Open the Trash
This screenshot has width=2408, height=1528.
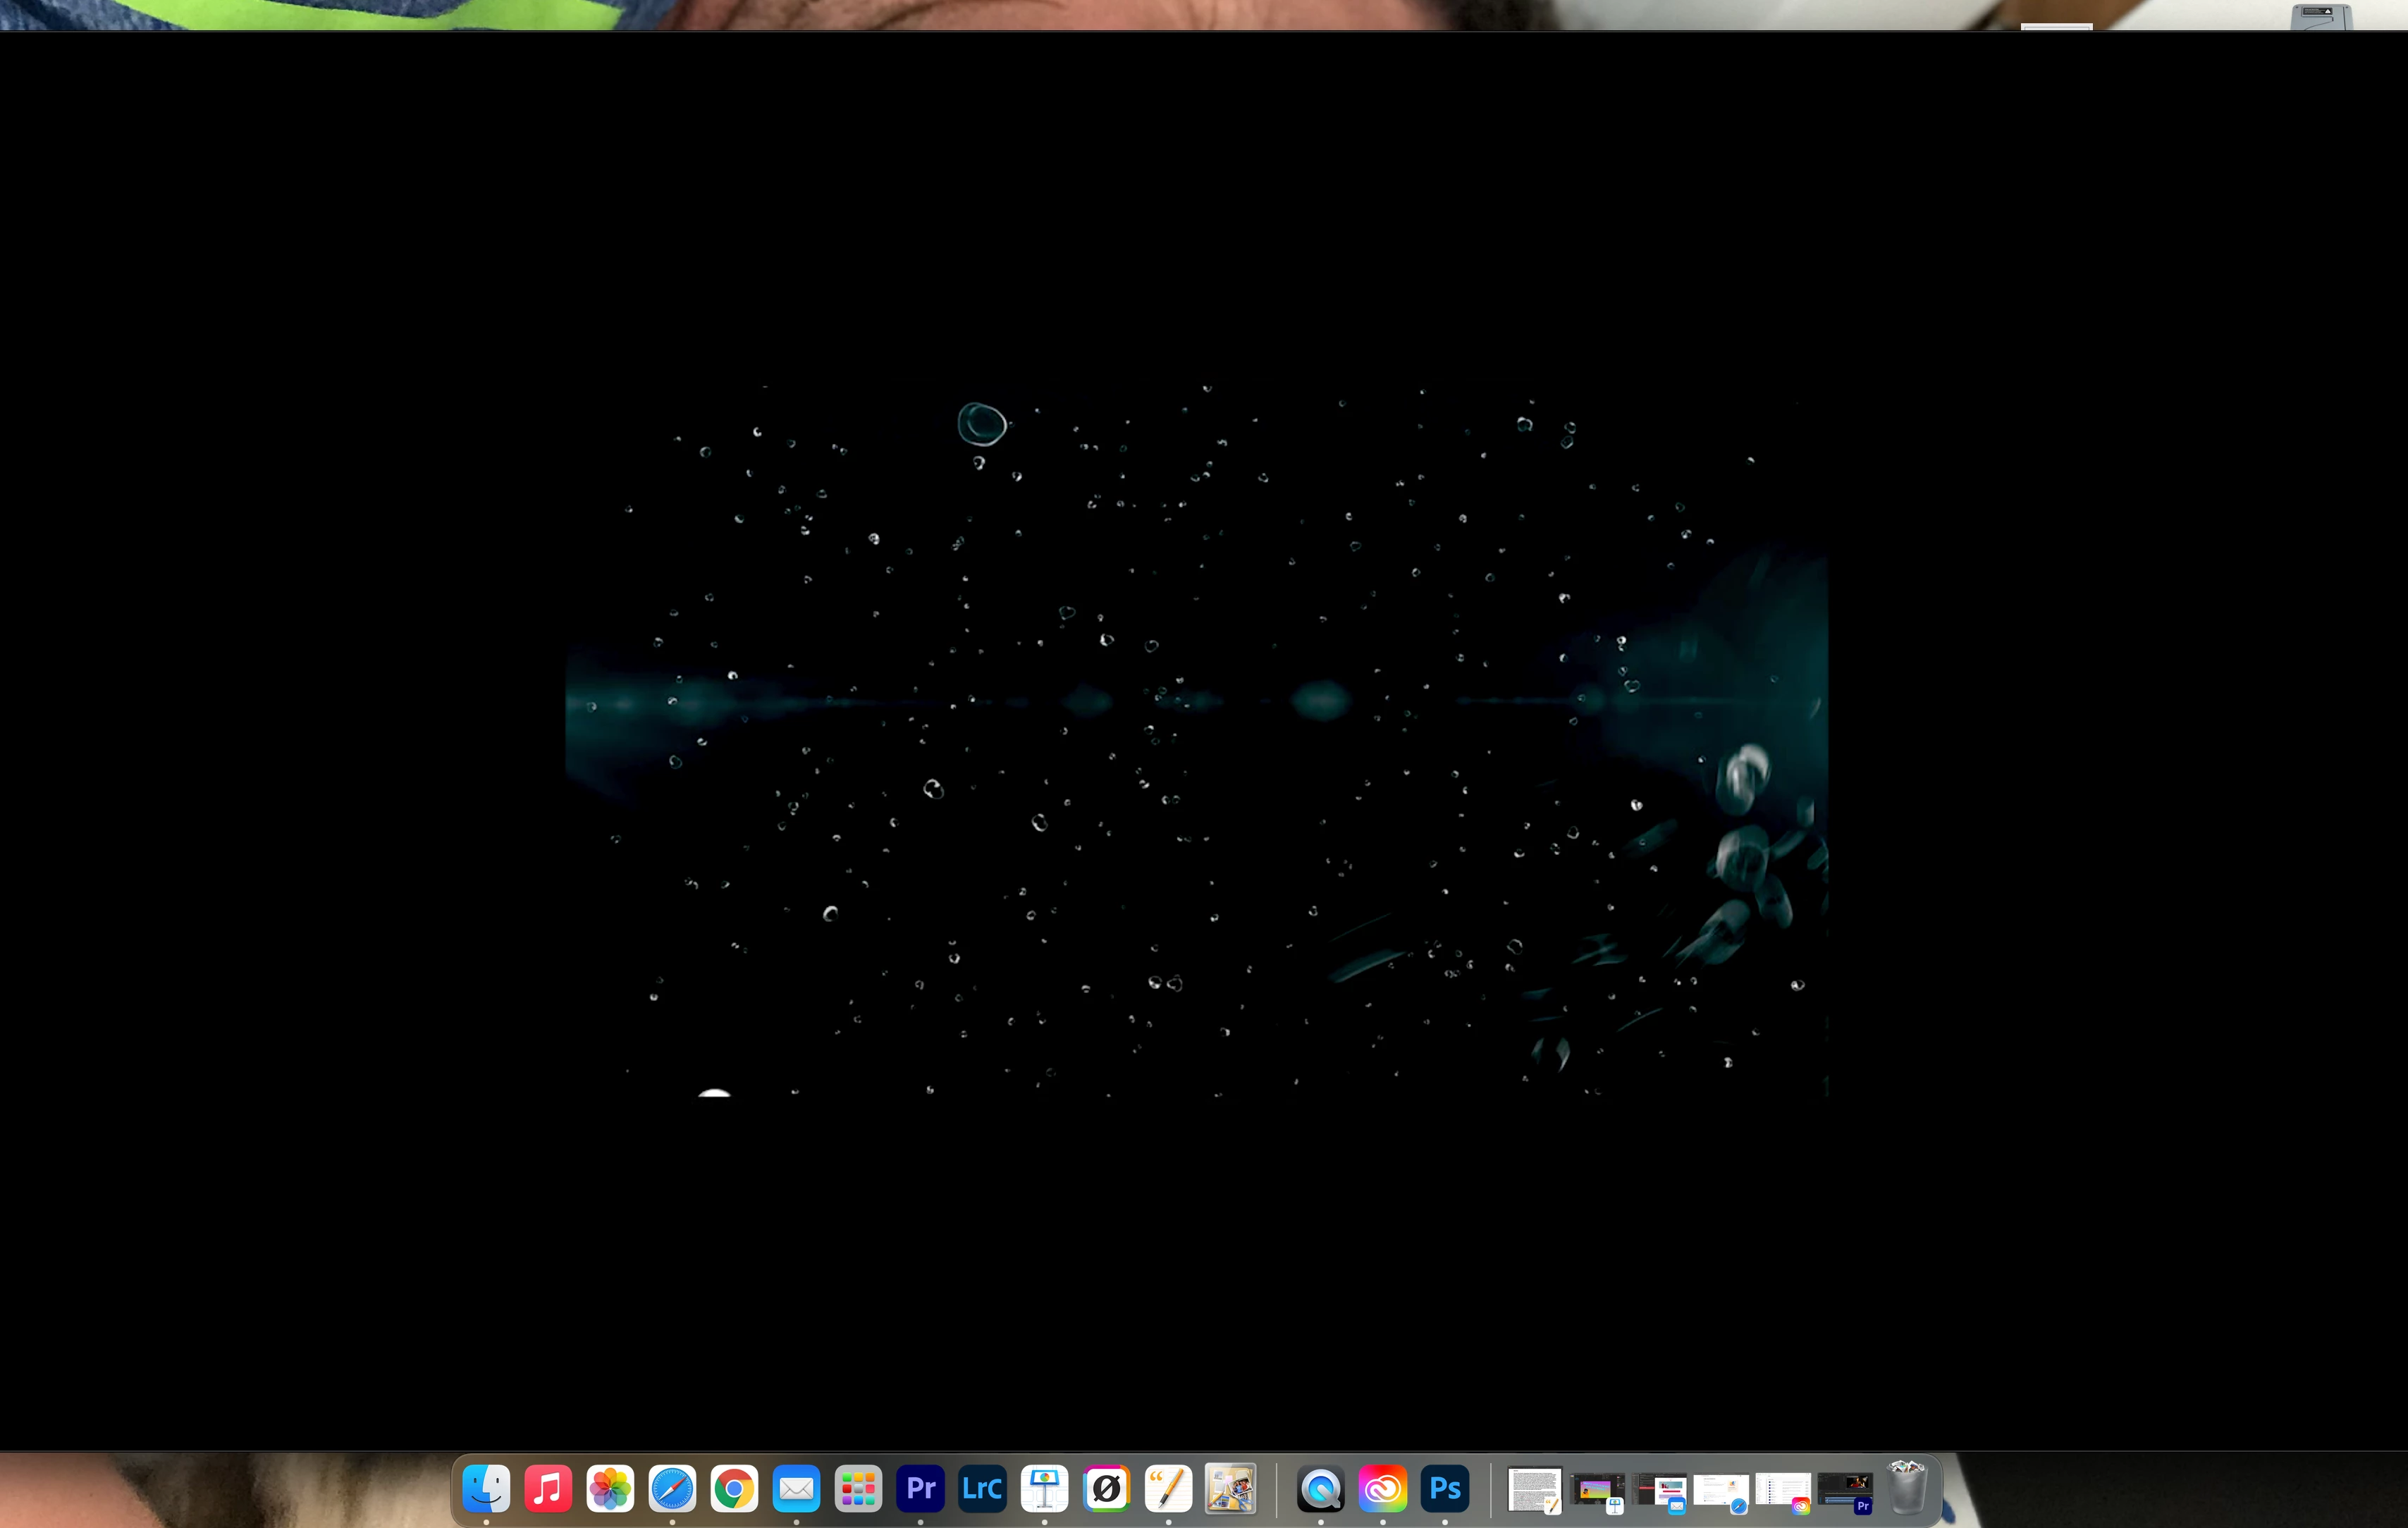click(1906, 1488)
